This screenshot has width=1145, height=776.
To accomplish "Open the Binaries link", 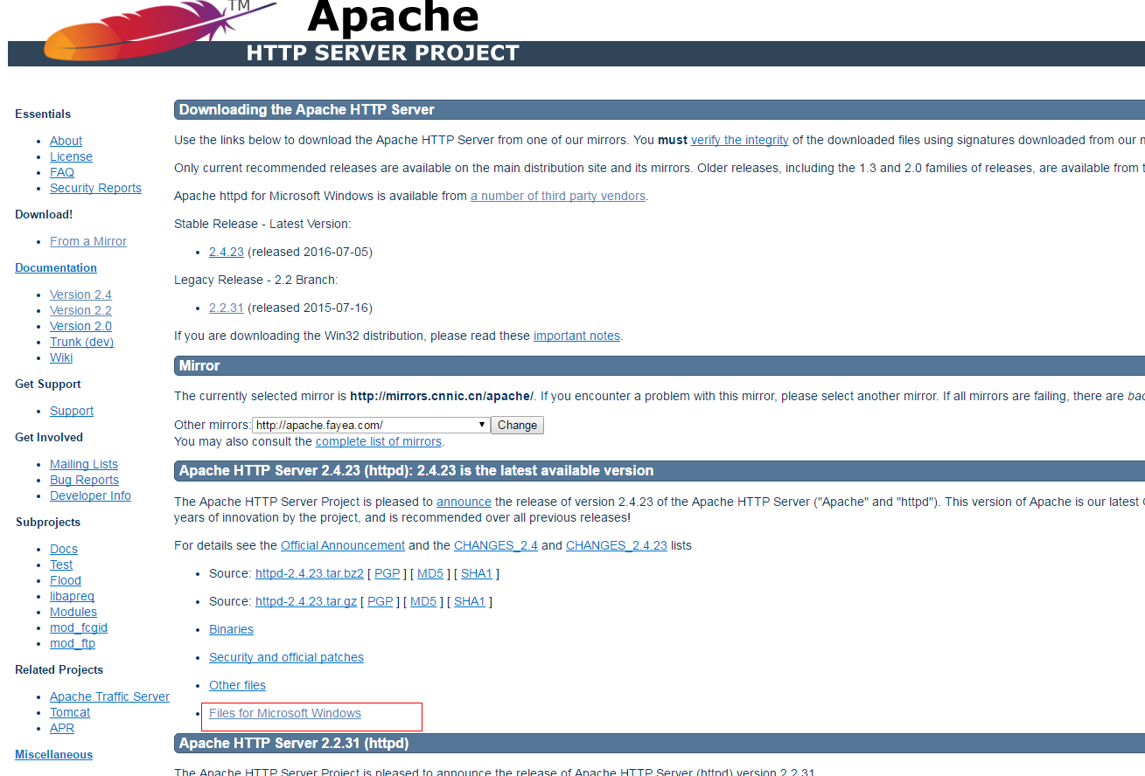I will (x=231, y=629).
